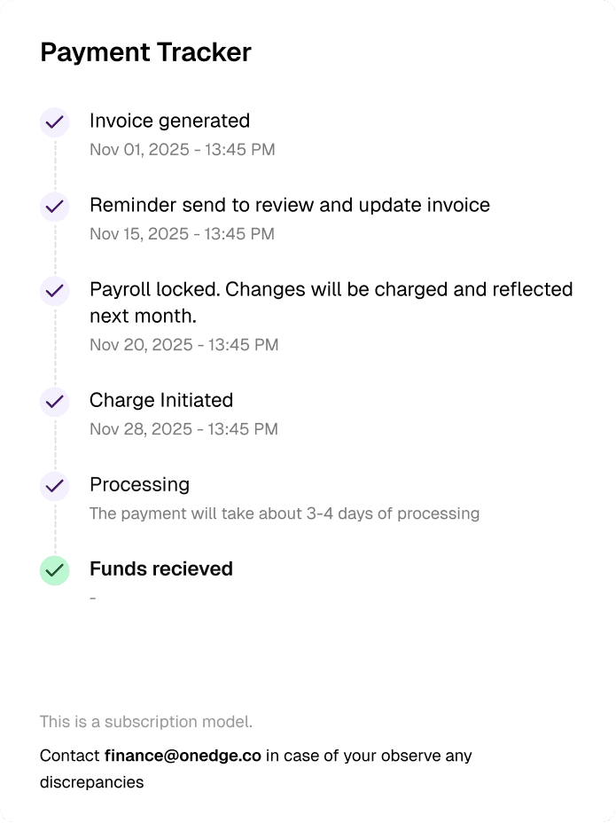Click the Nov 01, 2025 timestamp
Viewport: 616px width, 823px height.
coord(182,150)
